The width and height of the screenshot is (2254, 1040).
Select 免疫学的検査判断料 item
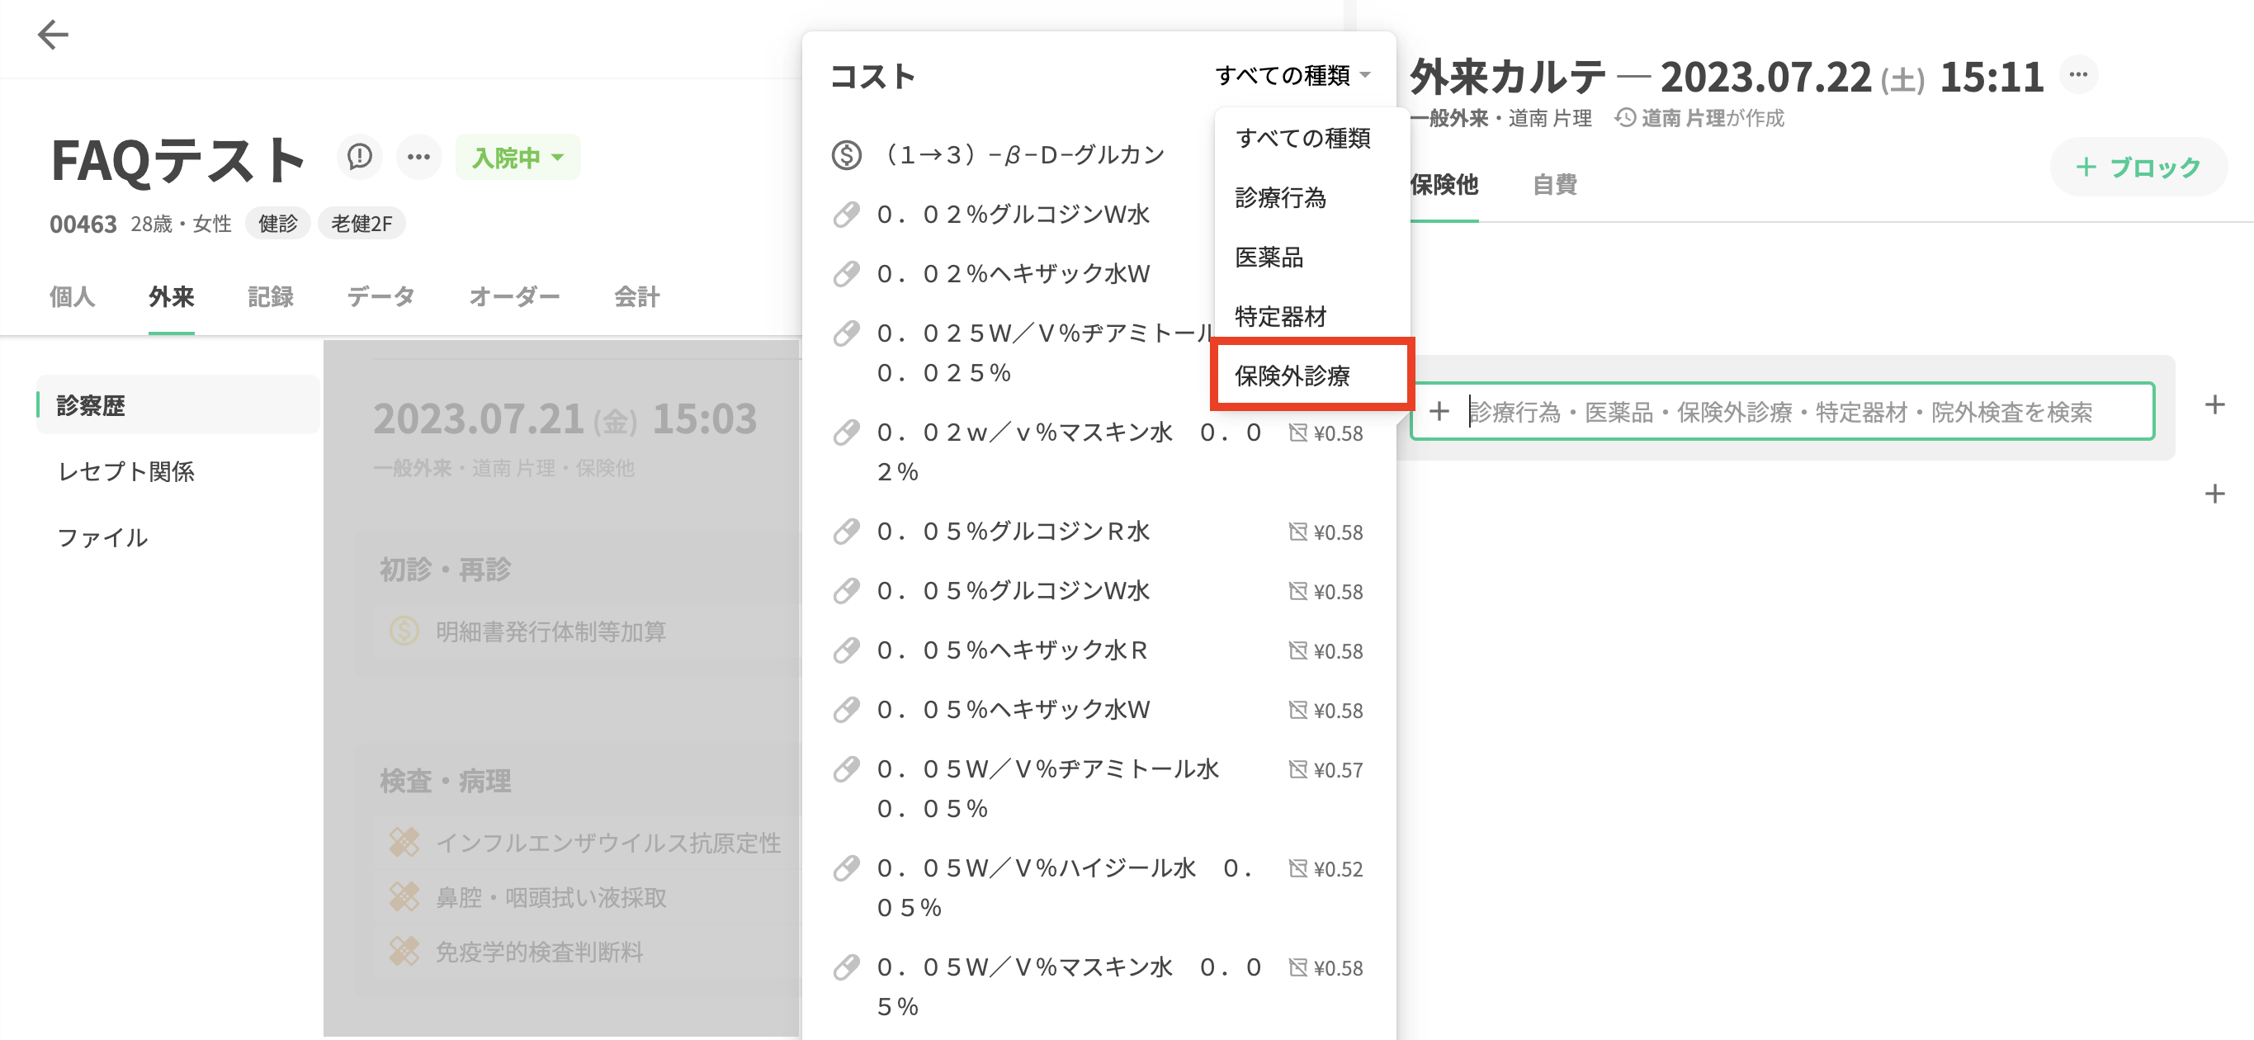click(x=539, y=952)
